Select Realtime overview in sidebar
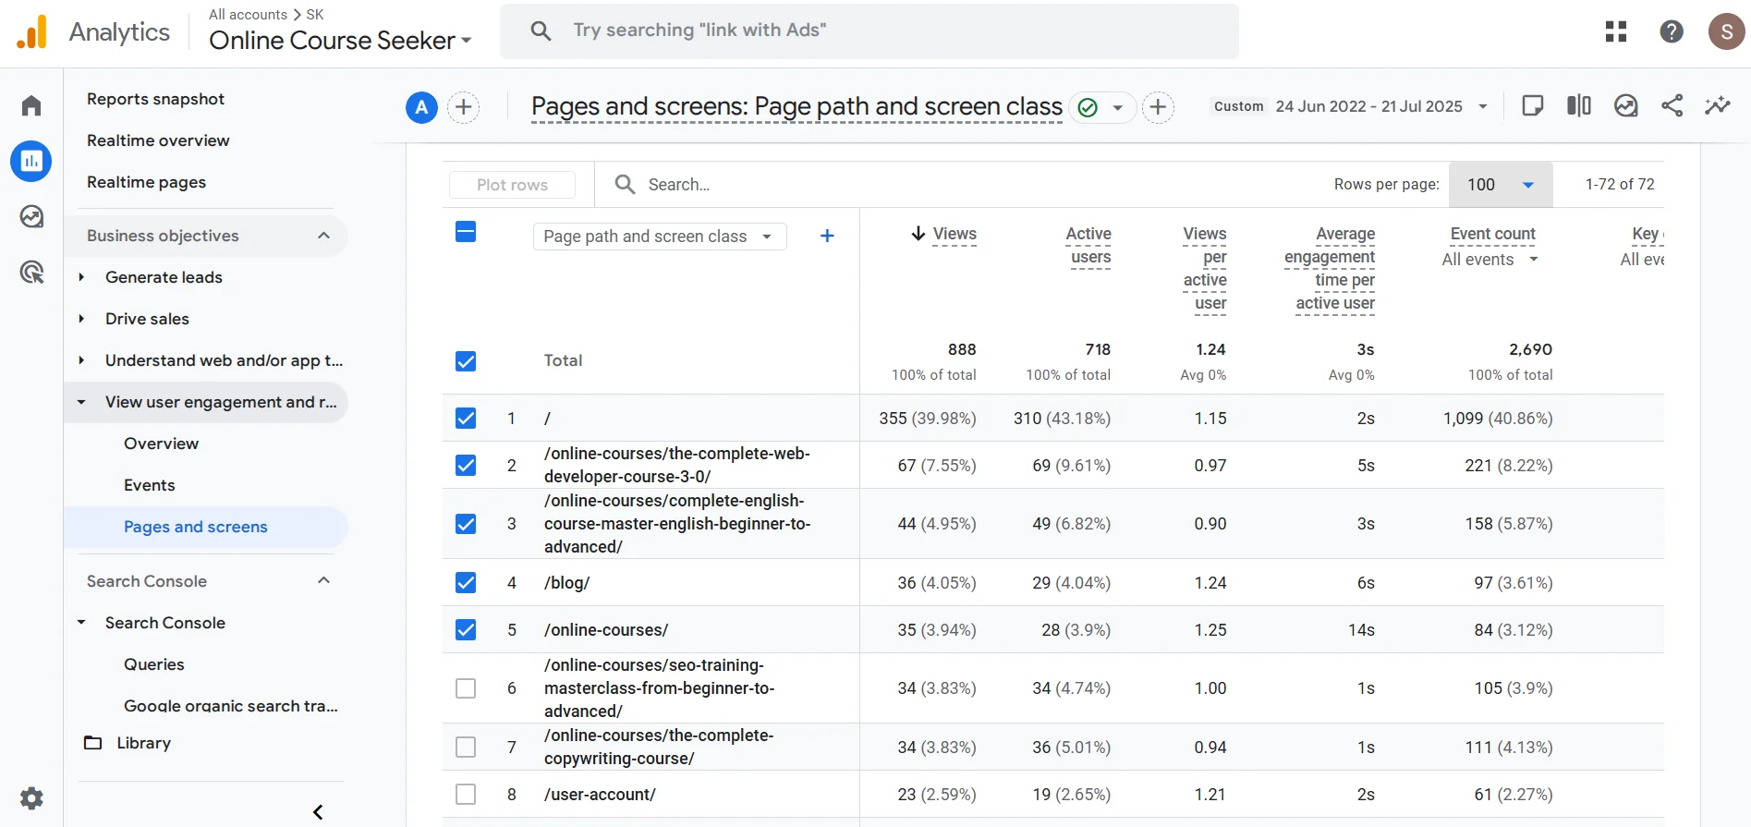Screen dimensions: 1751x827 (158, 140)
